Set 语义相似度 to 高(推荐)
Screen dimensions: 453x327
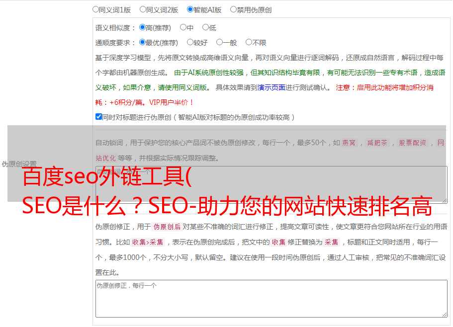[142, 27]
